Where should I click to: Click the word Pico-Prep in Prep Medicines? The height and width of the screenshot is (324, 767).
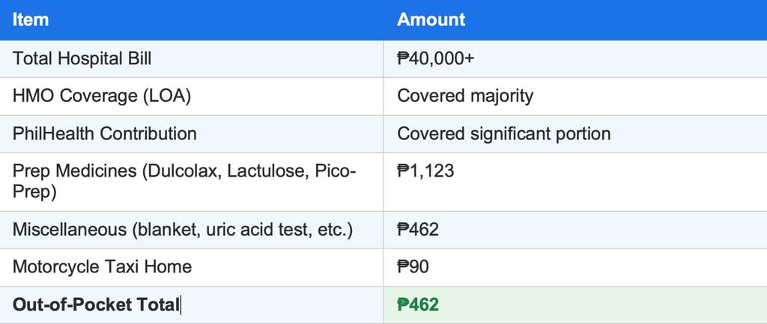click(330, 171)
